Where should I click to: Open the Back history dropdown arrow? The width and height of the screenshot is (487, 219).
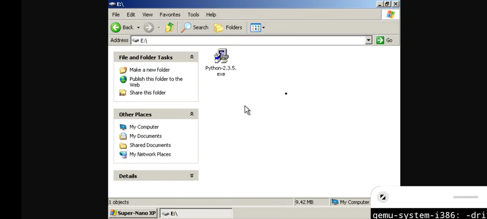click(138, 28)
